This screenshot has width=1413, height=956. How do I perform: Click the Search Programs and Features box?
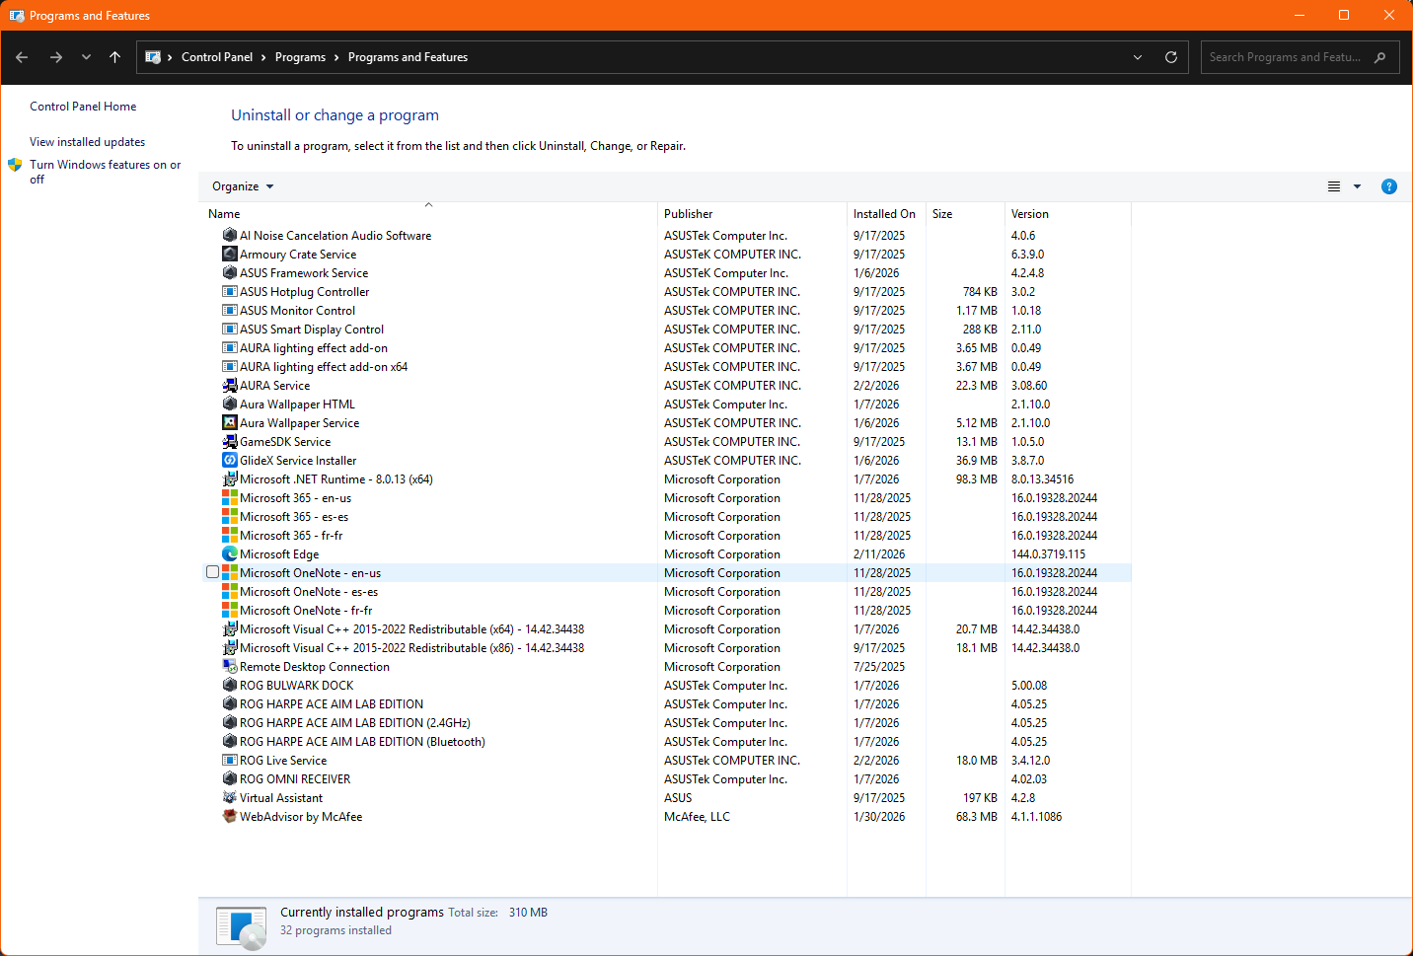(x=1285, y=57)
